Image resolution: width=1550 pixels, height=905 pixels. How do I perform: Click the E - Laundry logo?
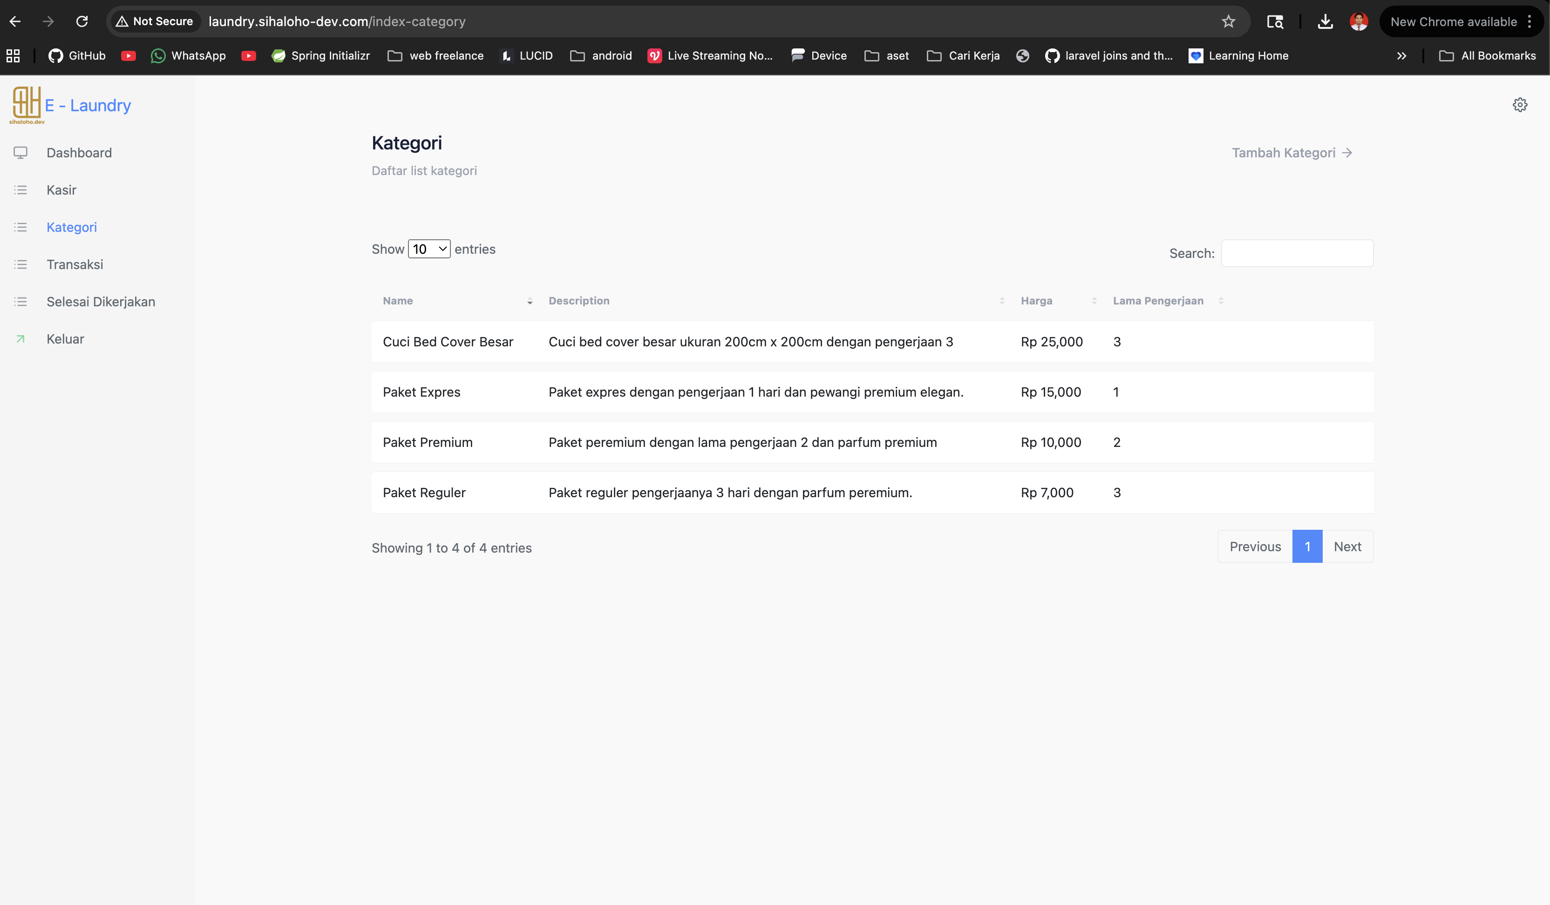coord(70,105)
